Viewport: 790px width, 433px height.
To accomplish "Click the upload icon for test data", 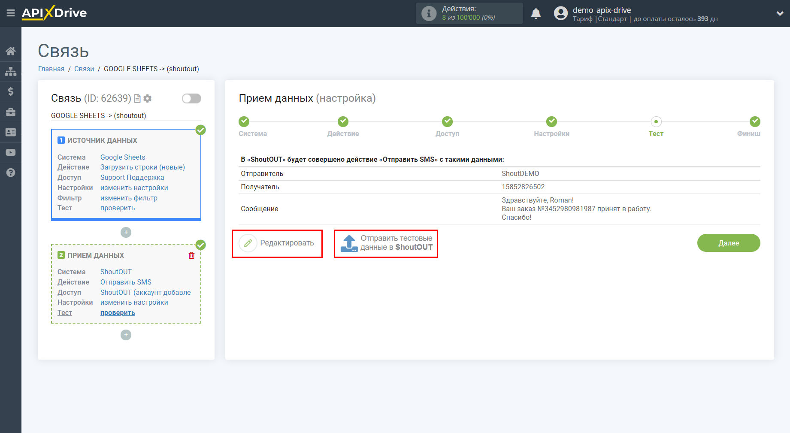I will pyautogui.click(x=349, y=243).
